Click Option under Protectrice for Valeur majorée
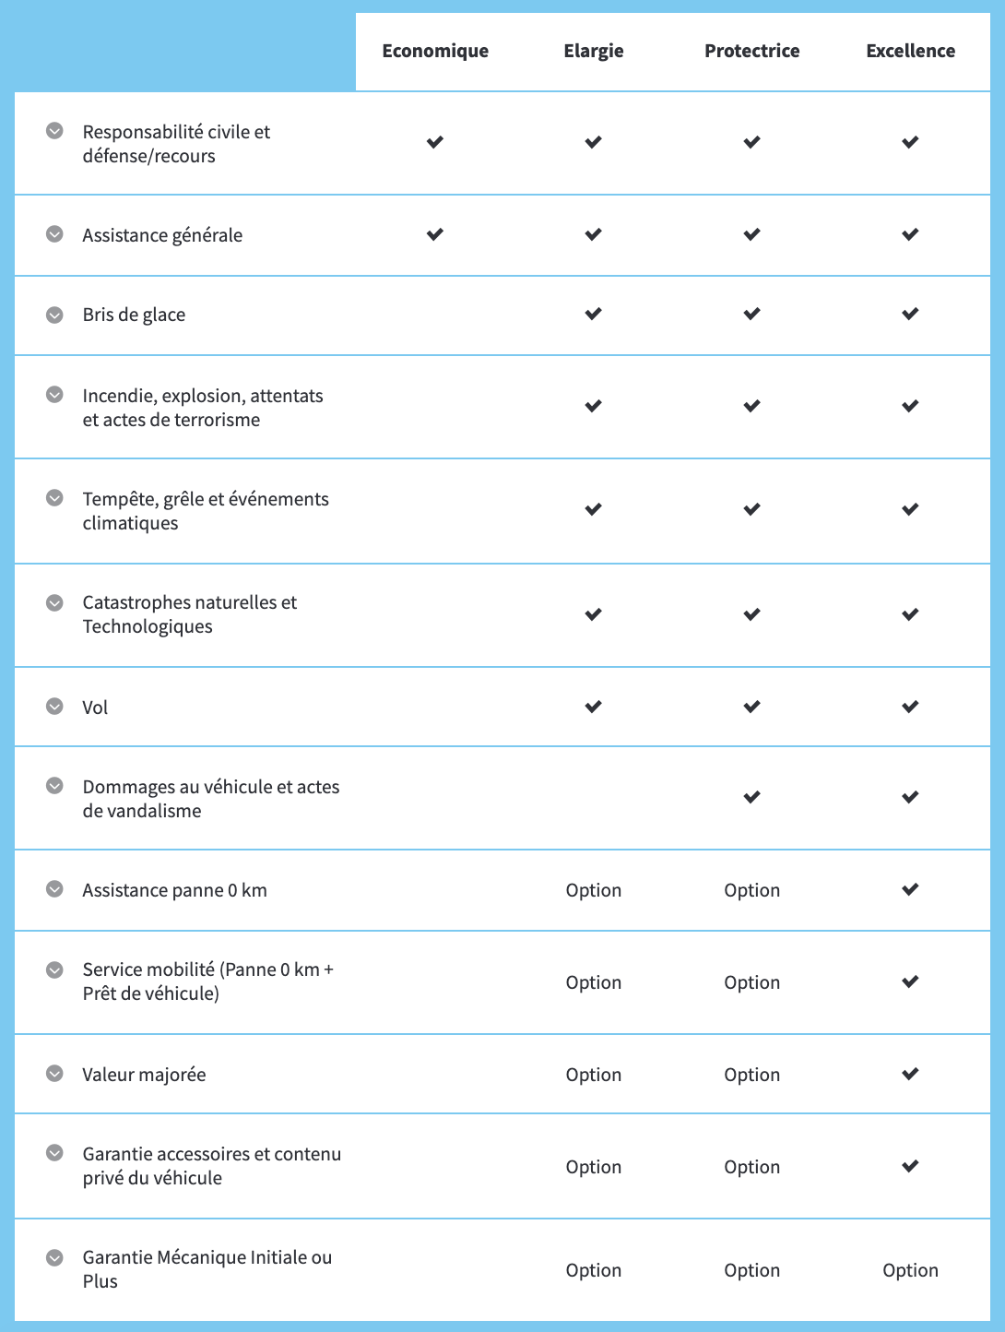The height and width of the screenshot is (1332, 1005). point(751,1074)
